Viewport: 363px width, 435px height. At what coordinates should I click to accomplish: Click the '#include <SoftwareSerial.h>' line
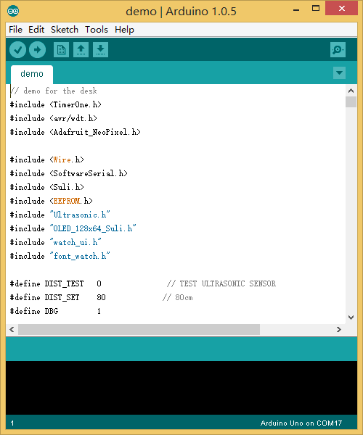[68, 173]
